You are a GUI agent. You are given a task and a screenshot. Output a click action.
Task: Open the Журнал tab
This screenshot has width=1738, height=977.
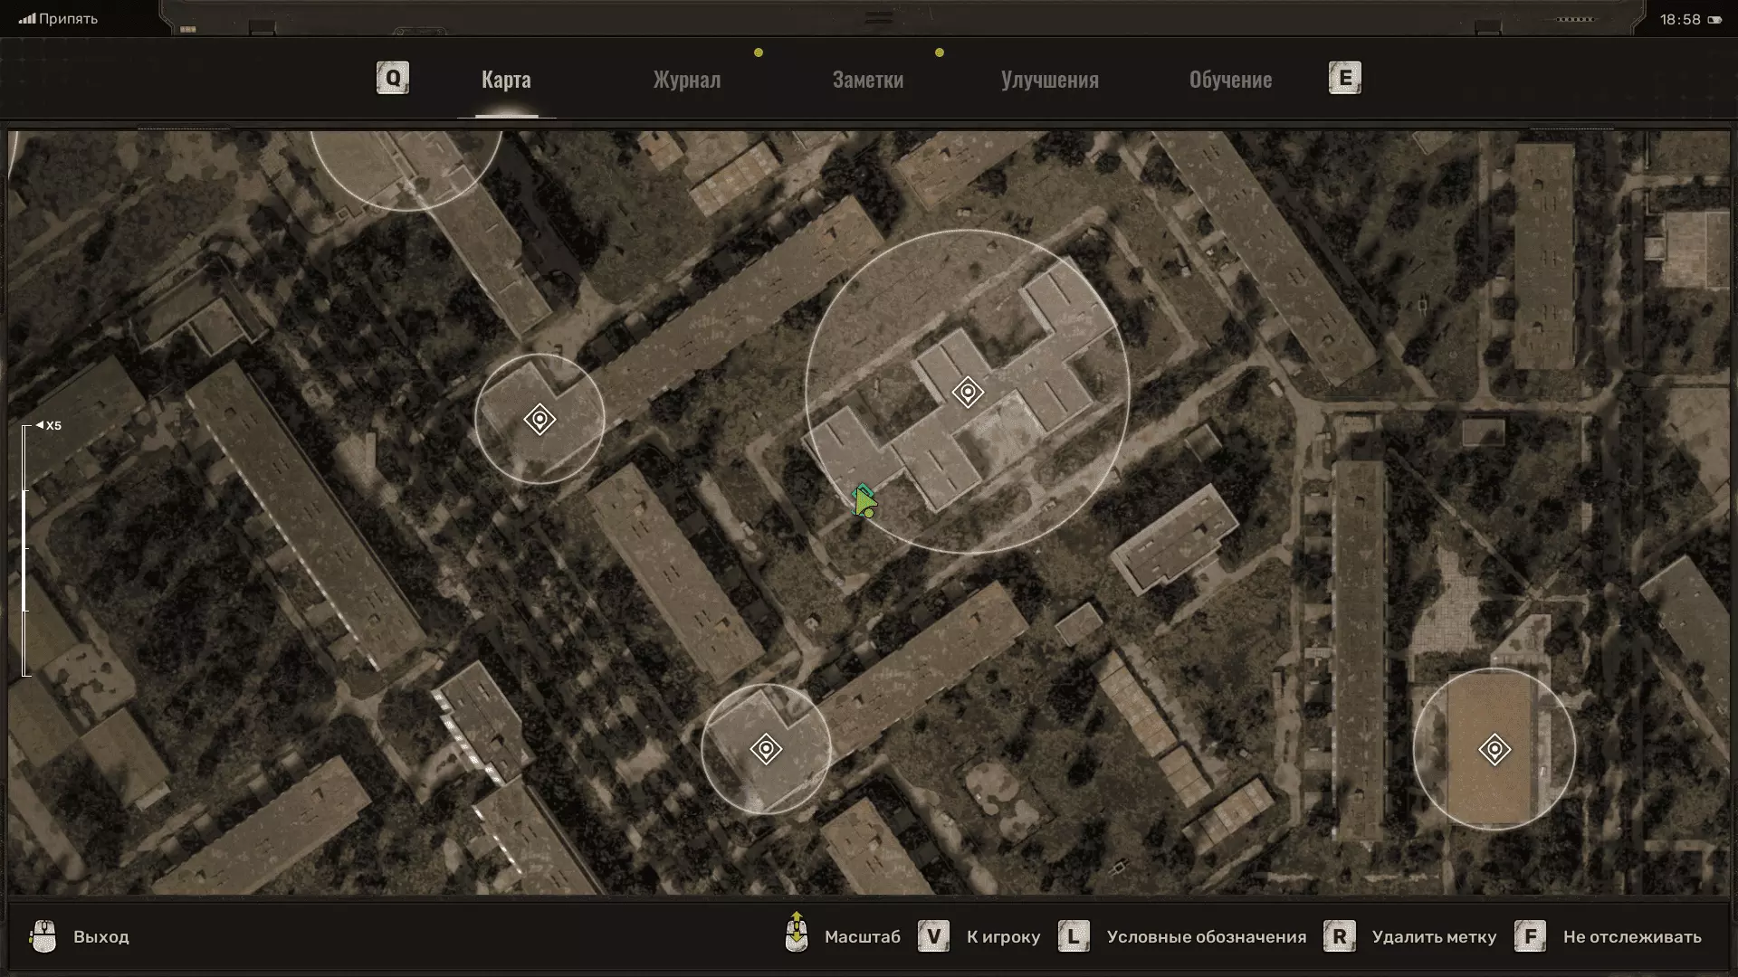pyautogui.click(x=687, y=80)
